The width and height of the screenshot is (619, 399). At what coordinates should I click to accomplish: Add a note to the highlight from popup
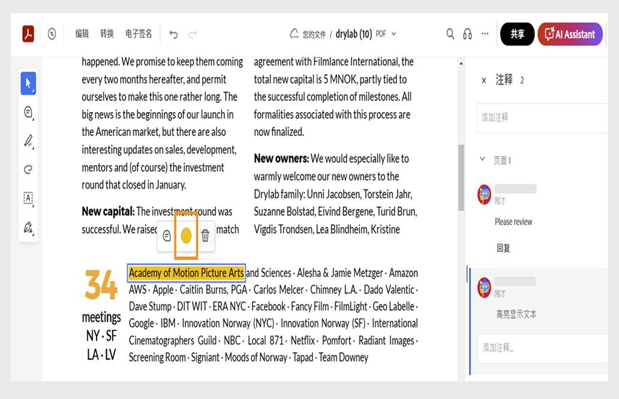tap(167, 236)
